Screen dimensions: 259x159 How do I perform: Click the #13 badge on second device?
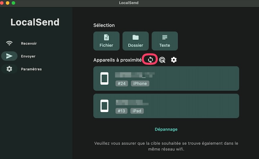[122, 111]
